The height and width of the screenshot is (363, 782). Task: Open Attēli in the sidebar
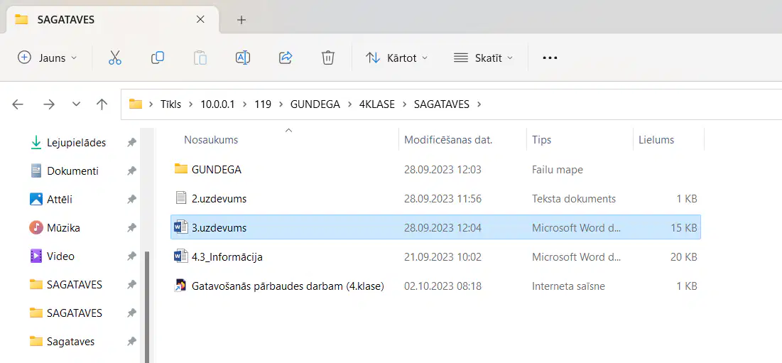[x=60, y=200]
